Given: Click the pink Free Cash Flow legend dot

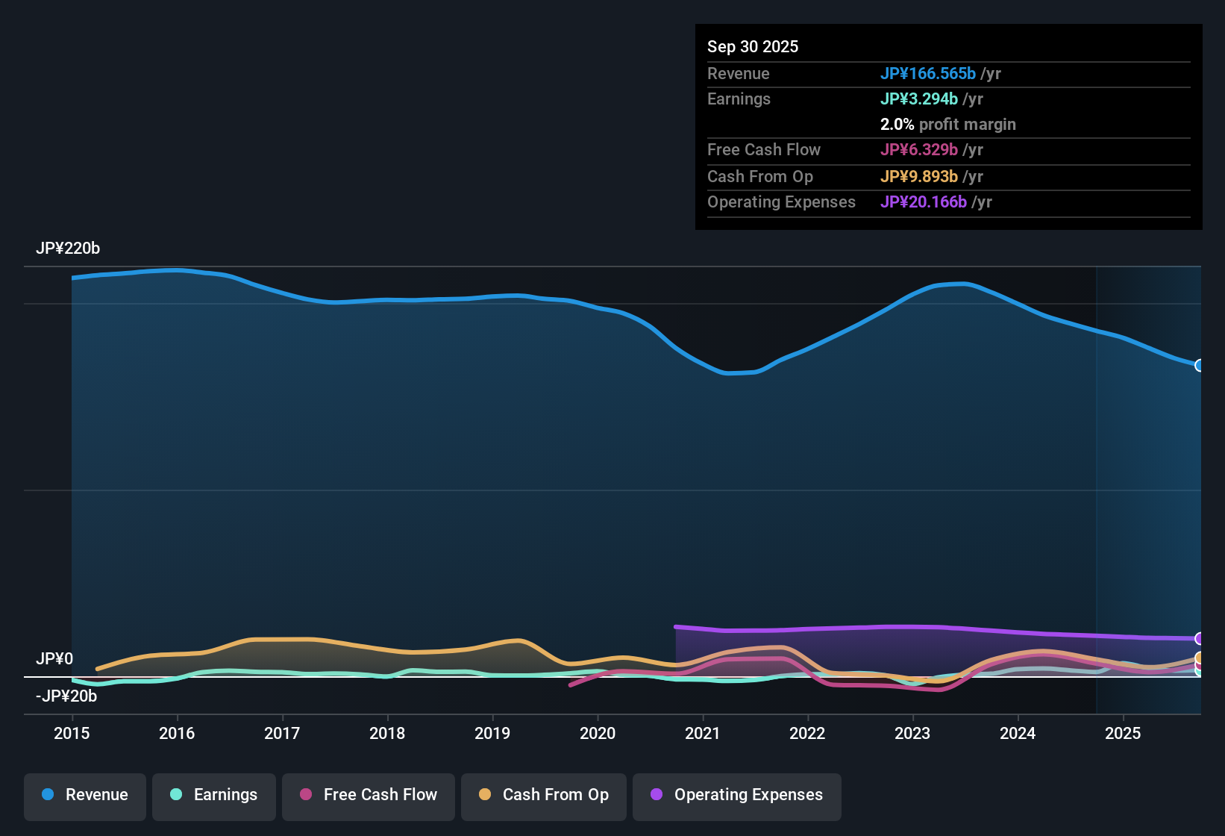Looking at the screenshot, I should 305,795.
